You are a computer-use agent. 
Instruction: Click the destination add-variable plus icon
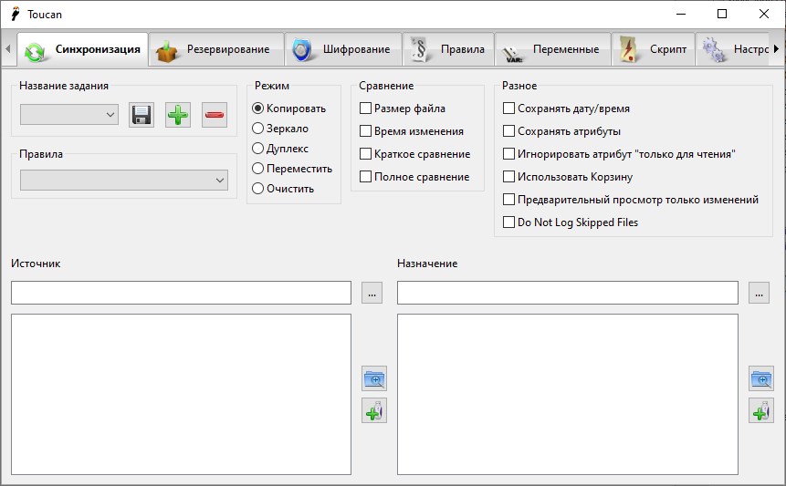pos(761,410)
